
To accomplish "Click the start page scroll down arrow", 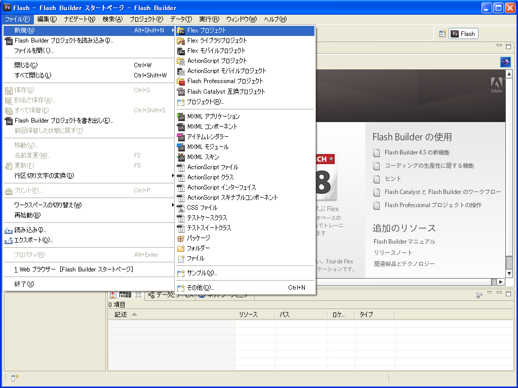I will [509, 274].
